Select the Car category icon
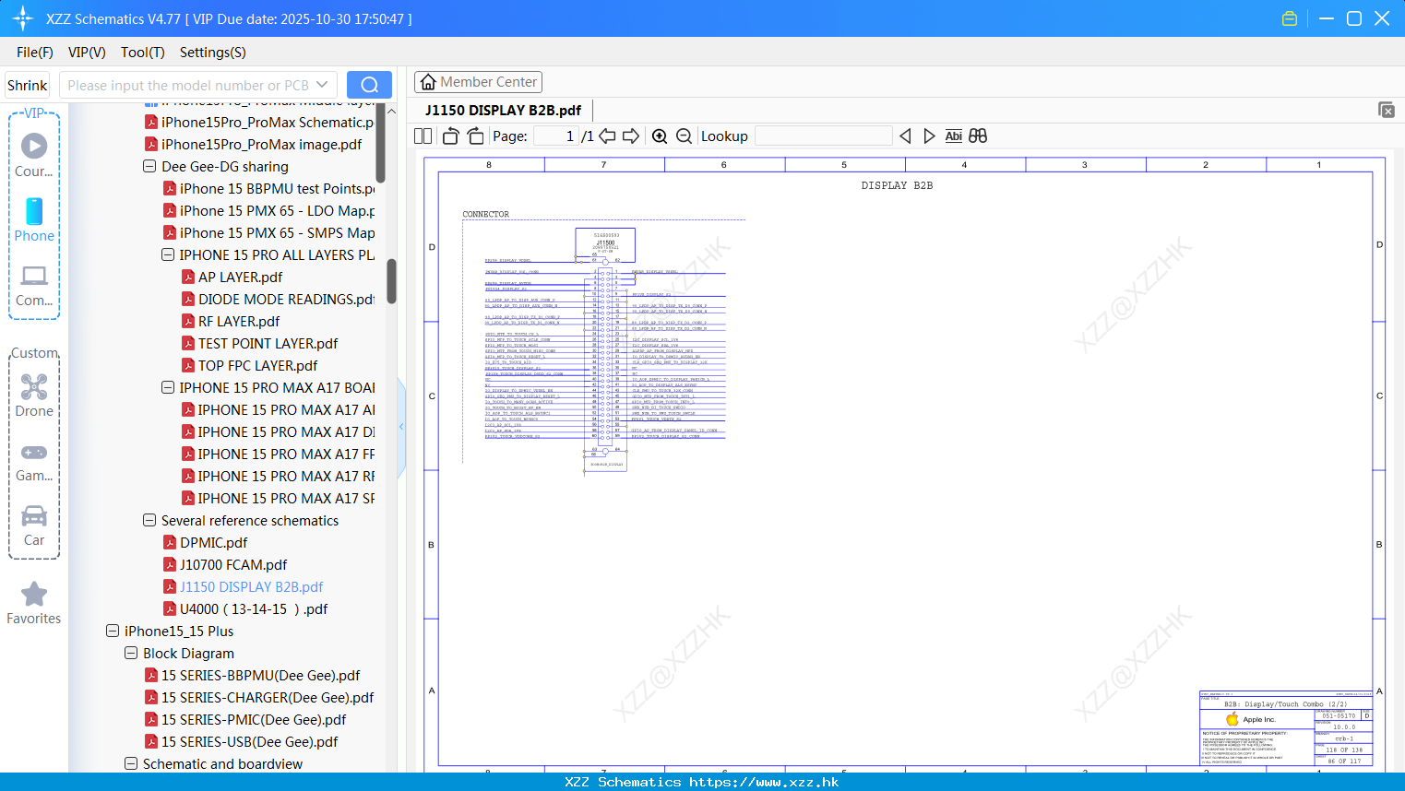 [34, 516]
